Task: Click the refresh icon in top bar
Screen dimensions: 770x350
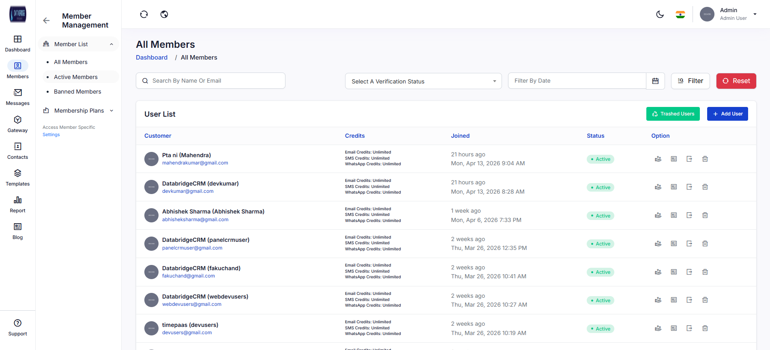Action: point(144,15)
